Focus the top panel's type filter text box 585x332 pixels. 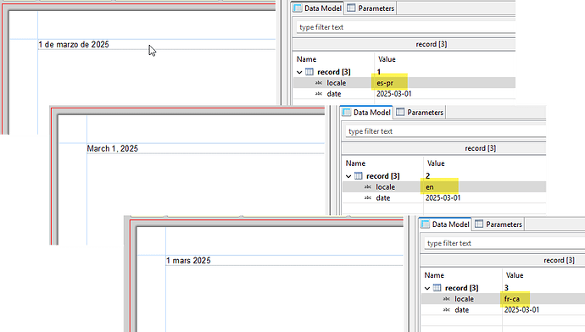(406, 27)
